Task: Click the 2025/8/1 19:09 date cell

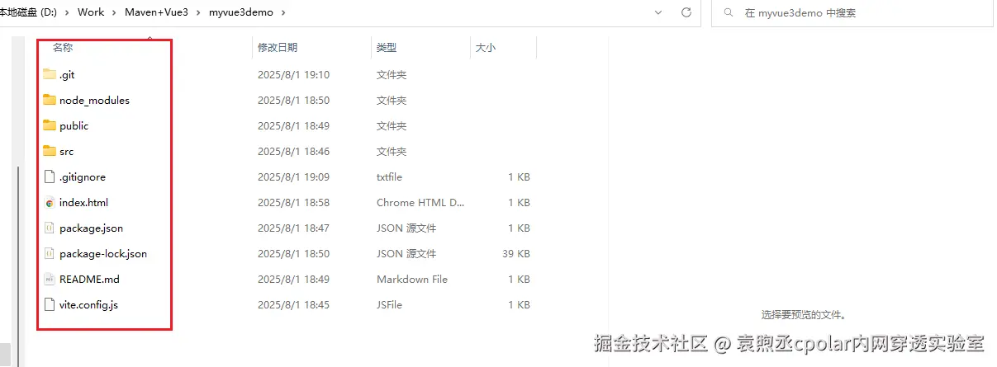Action: [293, 177]
